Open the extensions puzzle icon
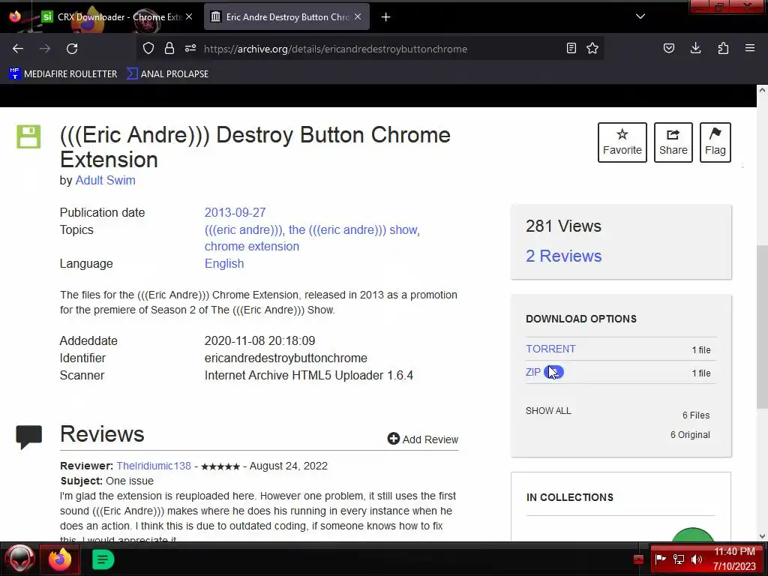This screenshot has width=768, height=576. pos(723,49)
